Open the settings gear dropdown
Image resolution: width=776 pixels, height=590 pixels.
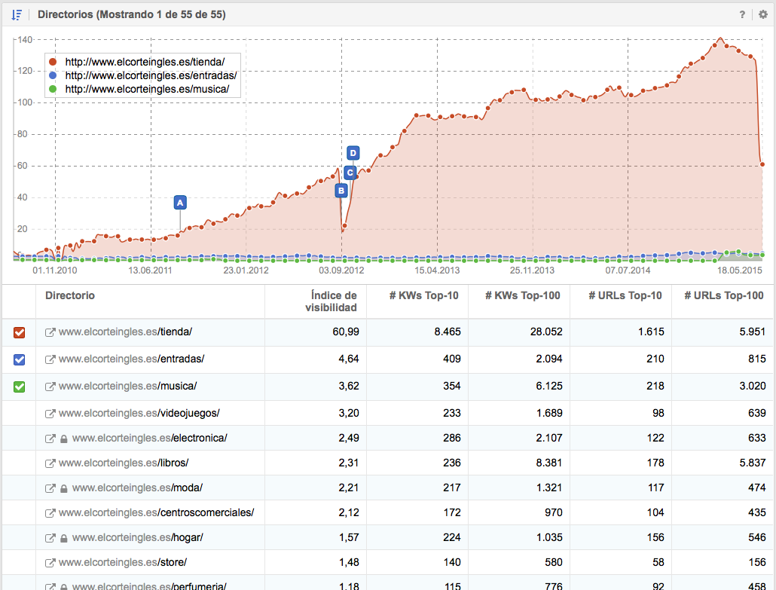(x=762, y=14)
